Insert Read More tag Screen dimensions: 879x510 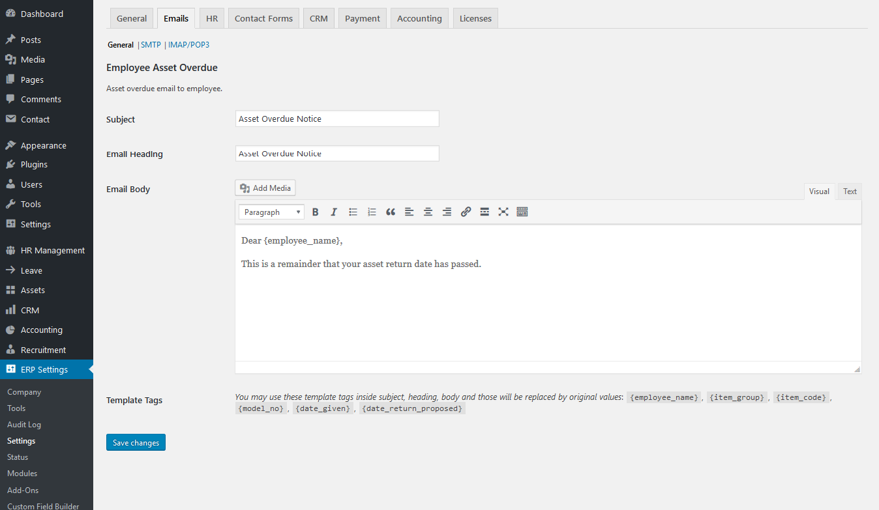484,212
